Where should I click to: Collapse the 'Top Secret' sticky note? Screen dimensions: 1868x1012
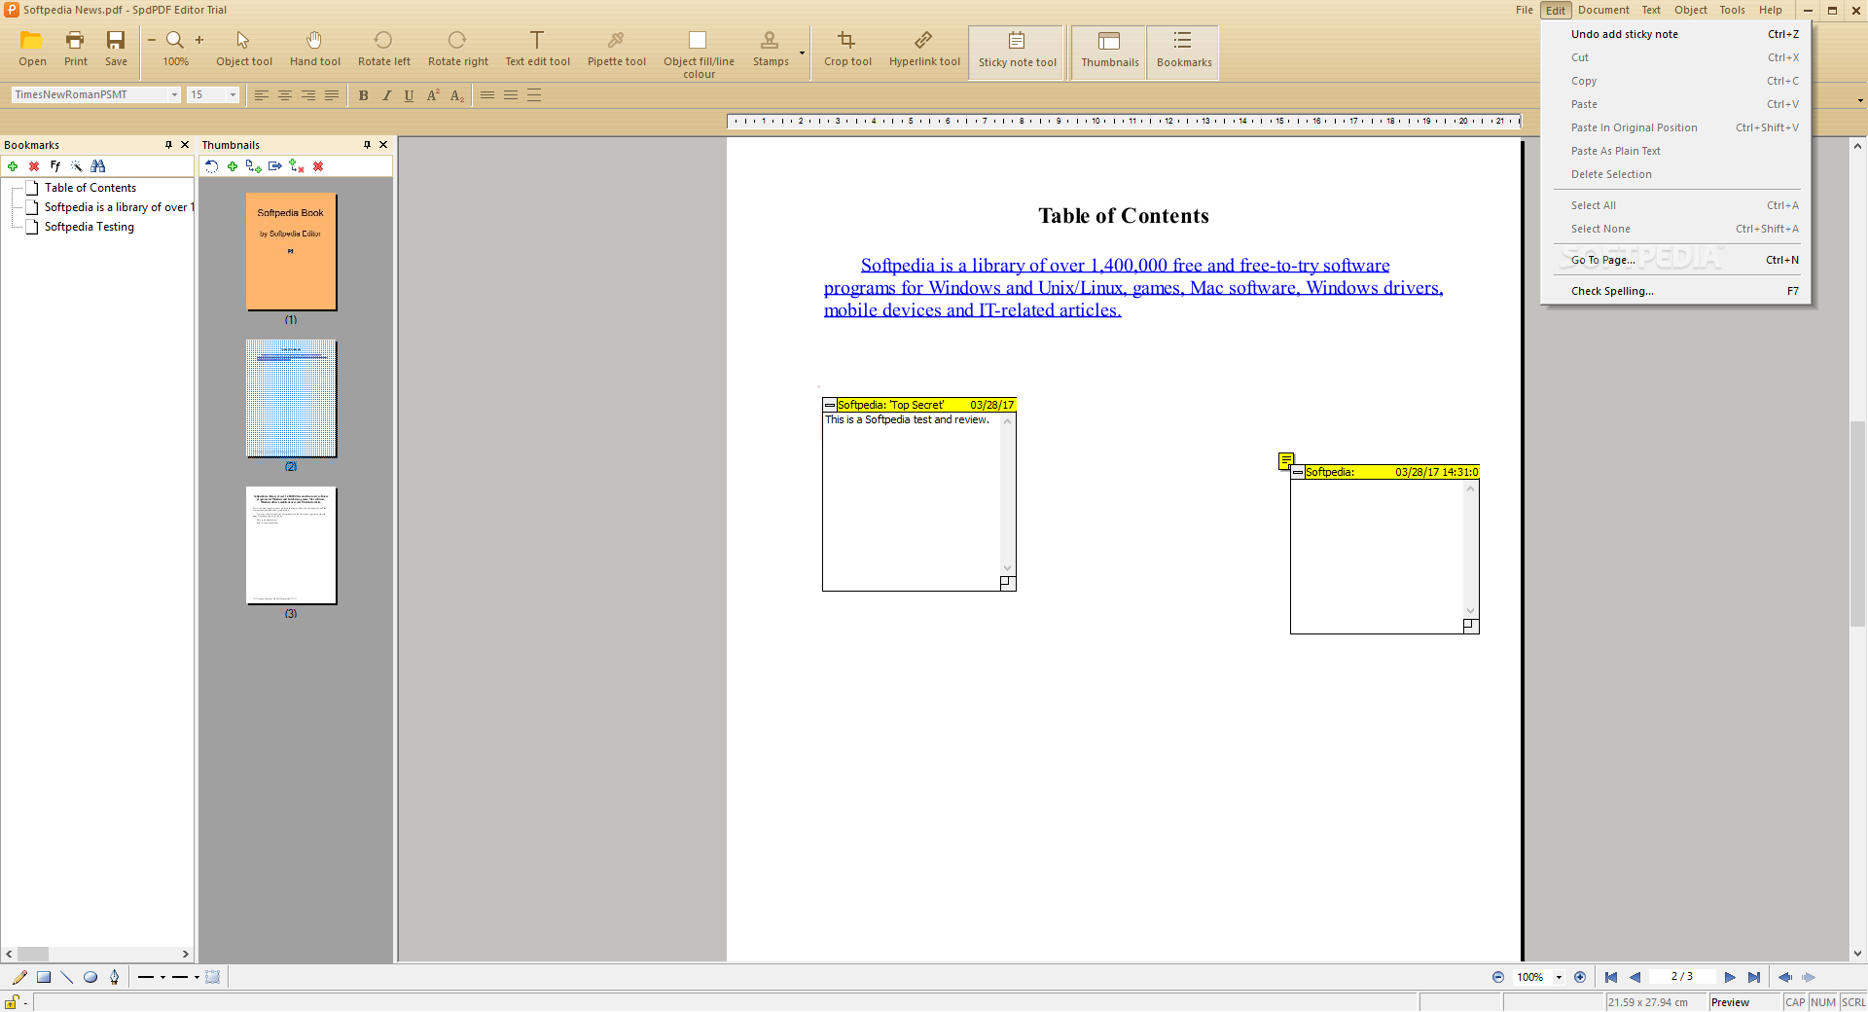[x=830, y=405]
